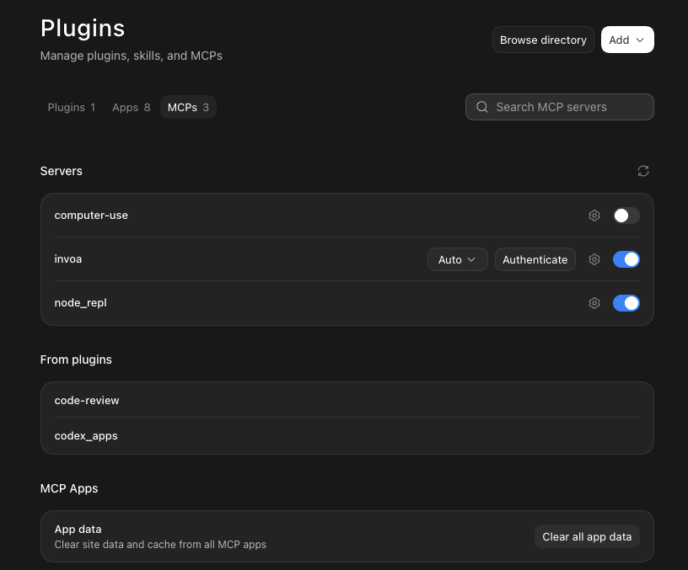The image size is (688, 570).
Task: Open the code-review plugin row
Action: pyautogui.click(x=347, y=400)
